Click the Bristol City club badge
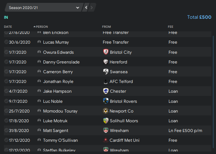216x154 pixels. click(x=106, y=52)
